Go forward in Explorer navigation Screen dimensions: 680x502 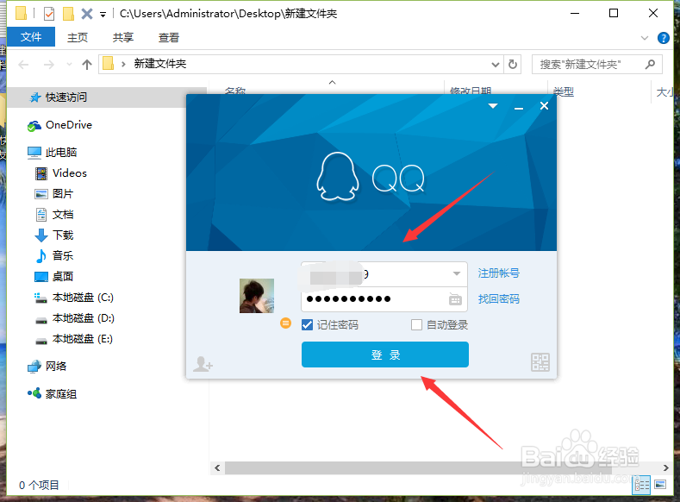tap(49, 65)
